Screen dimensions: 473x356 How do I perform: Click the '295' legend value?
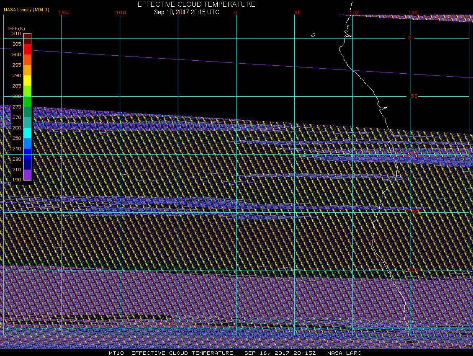(x=17, y=65)
